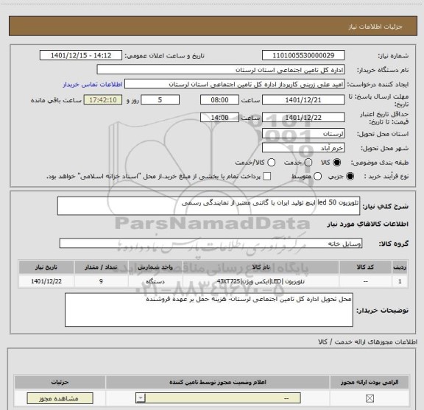Open the buyer contact information link
This screenshot has width=424, height=410.
pyautogui.click(x=93, y=85)
